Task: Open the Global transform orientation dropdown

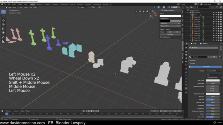Action: point(82,7)
